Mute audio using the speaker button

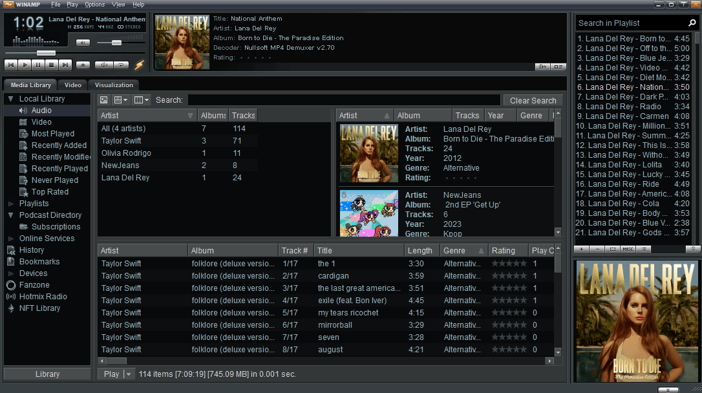tap(83, 43)
